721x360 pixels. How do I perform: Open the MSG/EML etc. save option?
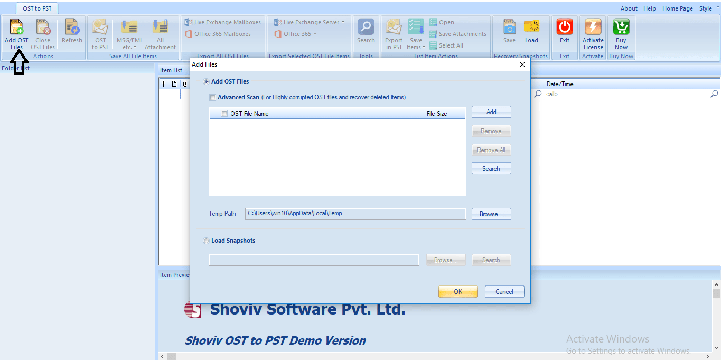pos(129,34)
